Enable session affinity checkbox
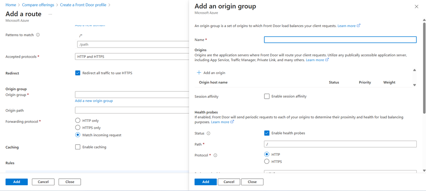Viewport: 426px width, 191px height. 267,96
